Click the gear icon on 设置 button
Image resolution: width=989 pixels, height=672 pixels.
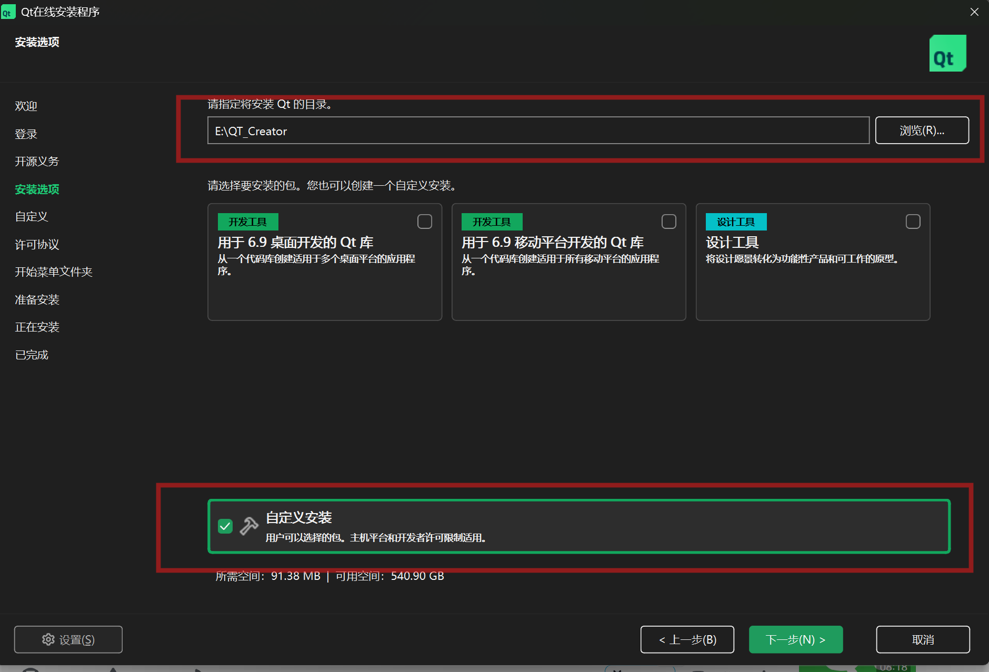[x=48, y=639]
